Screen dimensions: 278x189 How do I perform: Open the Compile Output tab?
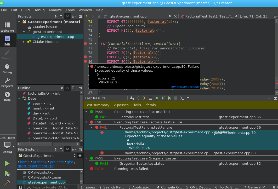click(169, 187)
